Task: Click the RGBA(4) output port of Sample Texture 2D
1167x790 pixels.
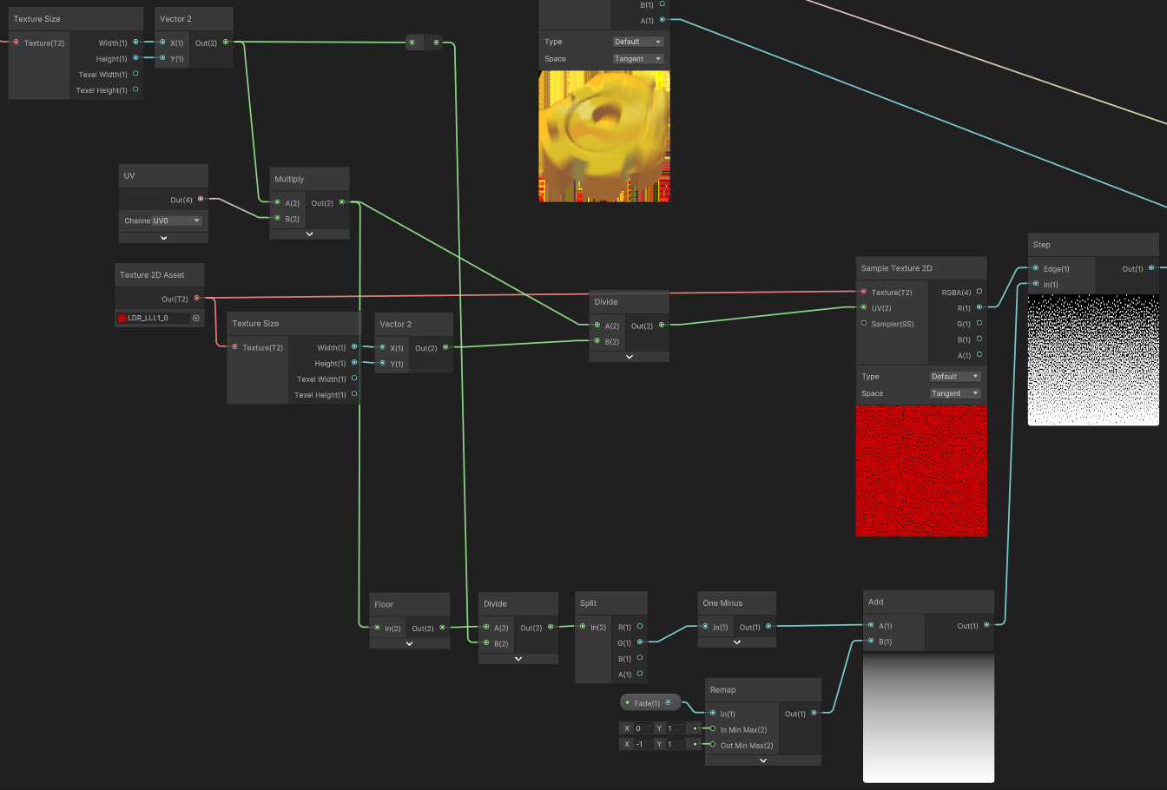Action: pyautogui.click(x=980, y=293)
